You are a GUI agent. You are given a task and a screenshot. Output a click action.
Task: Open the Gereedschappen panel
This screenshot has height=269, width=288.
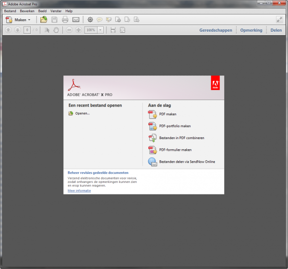(x=216, y=30)
